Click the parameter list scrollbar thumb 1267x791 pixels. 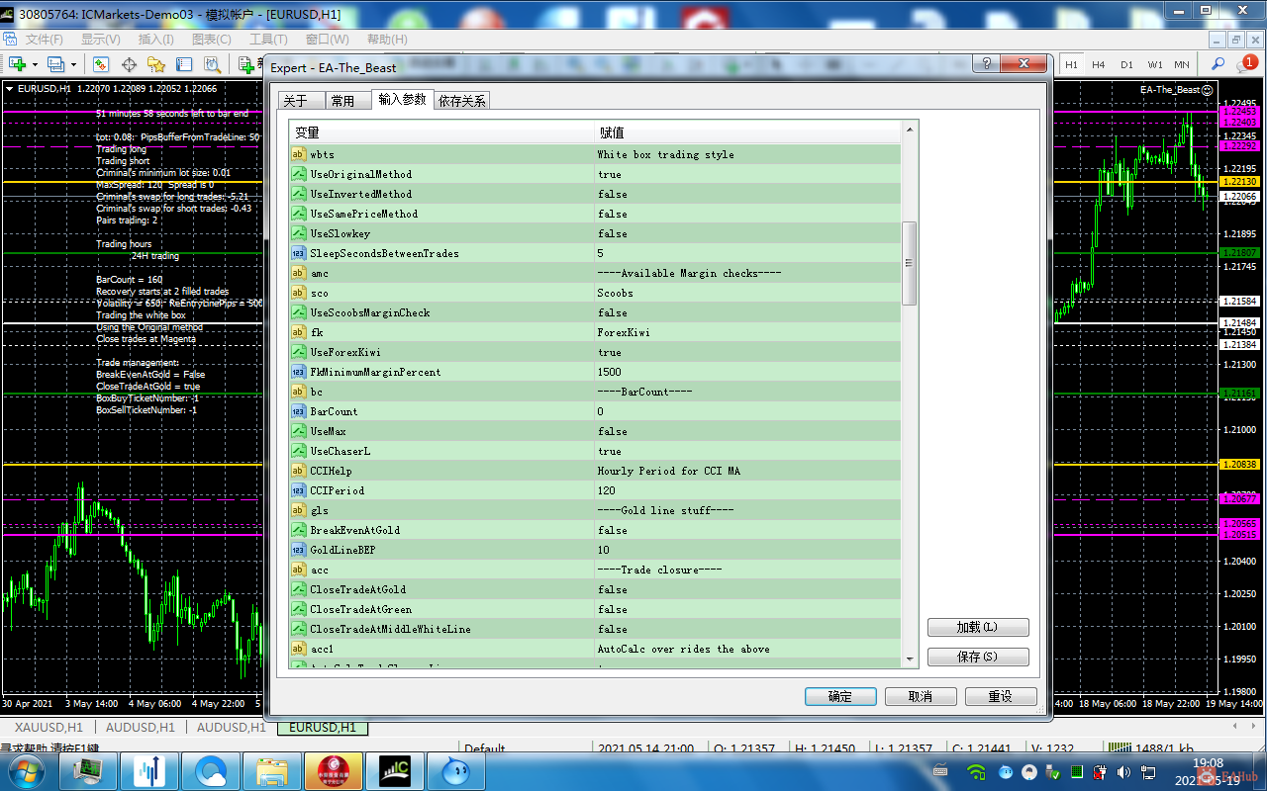point(910,263)
